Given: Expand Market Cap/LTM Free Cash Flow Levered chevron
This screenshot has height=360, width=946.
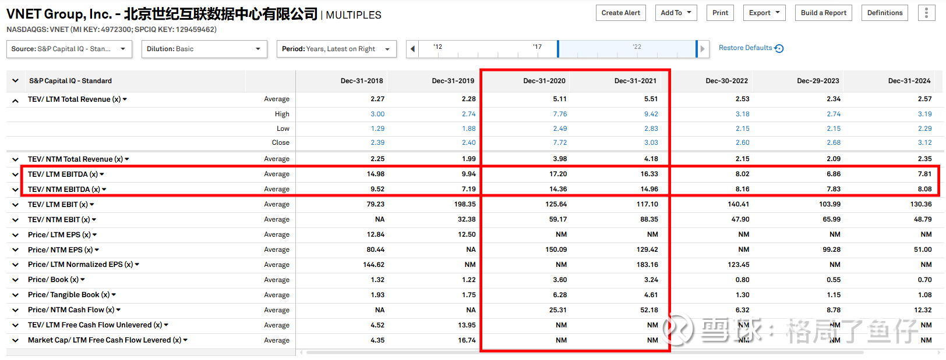Looking at the screenshot, I should point(16,341).
